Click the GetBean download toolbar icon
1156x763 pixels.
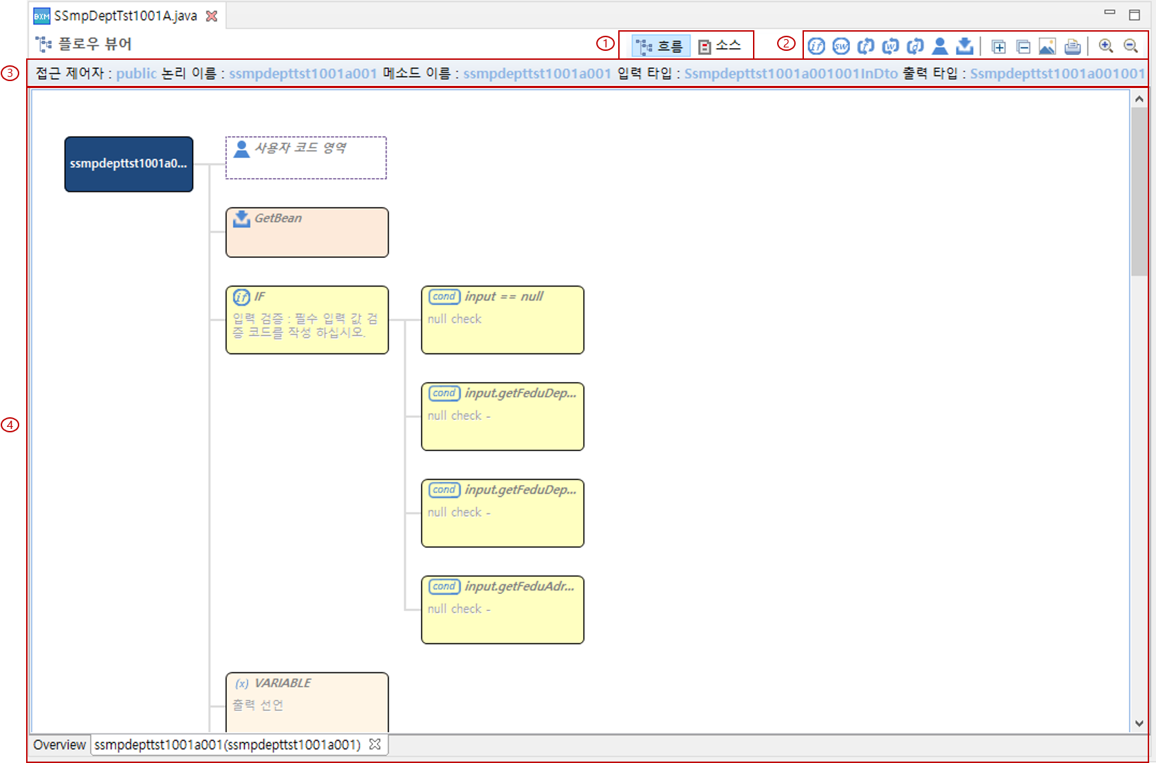coord(965,46)
